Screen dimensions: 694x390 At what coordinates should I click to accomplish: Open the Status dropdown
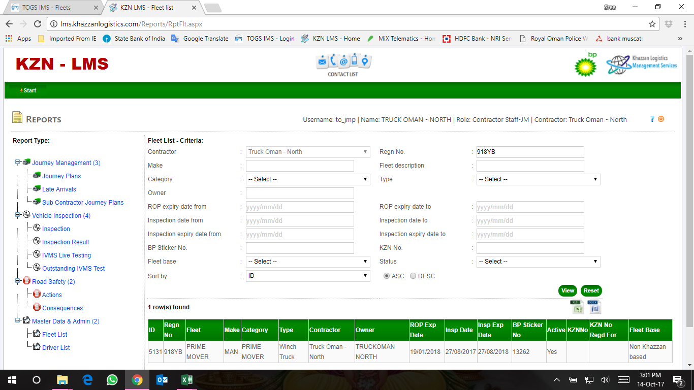[x=538, y=262]
